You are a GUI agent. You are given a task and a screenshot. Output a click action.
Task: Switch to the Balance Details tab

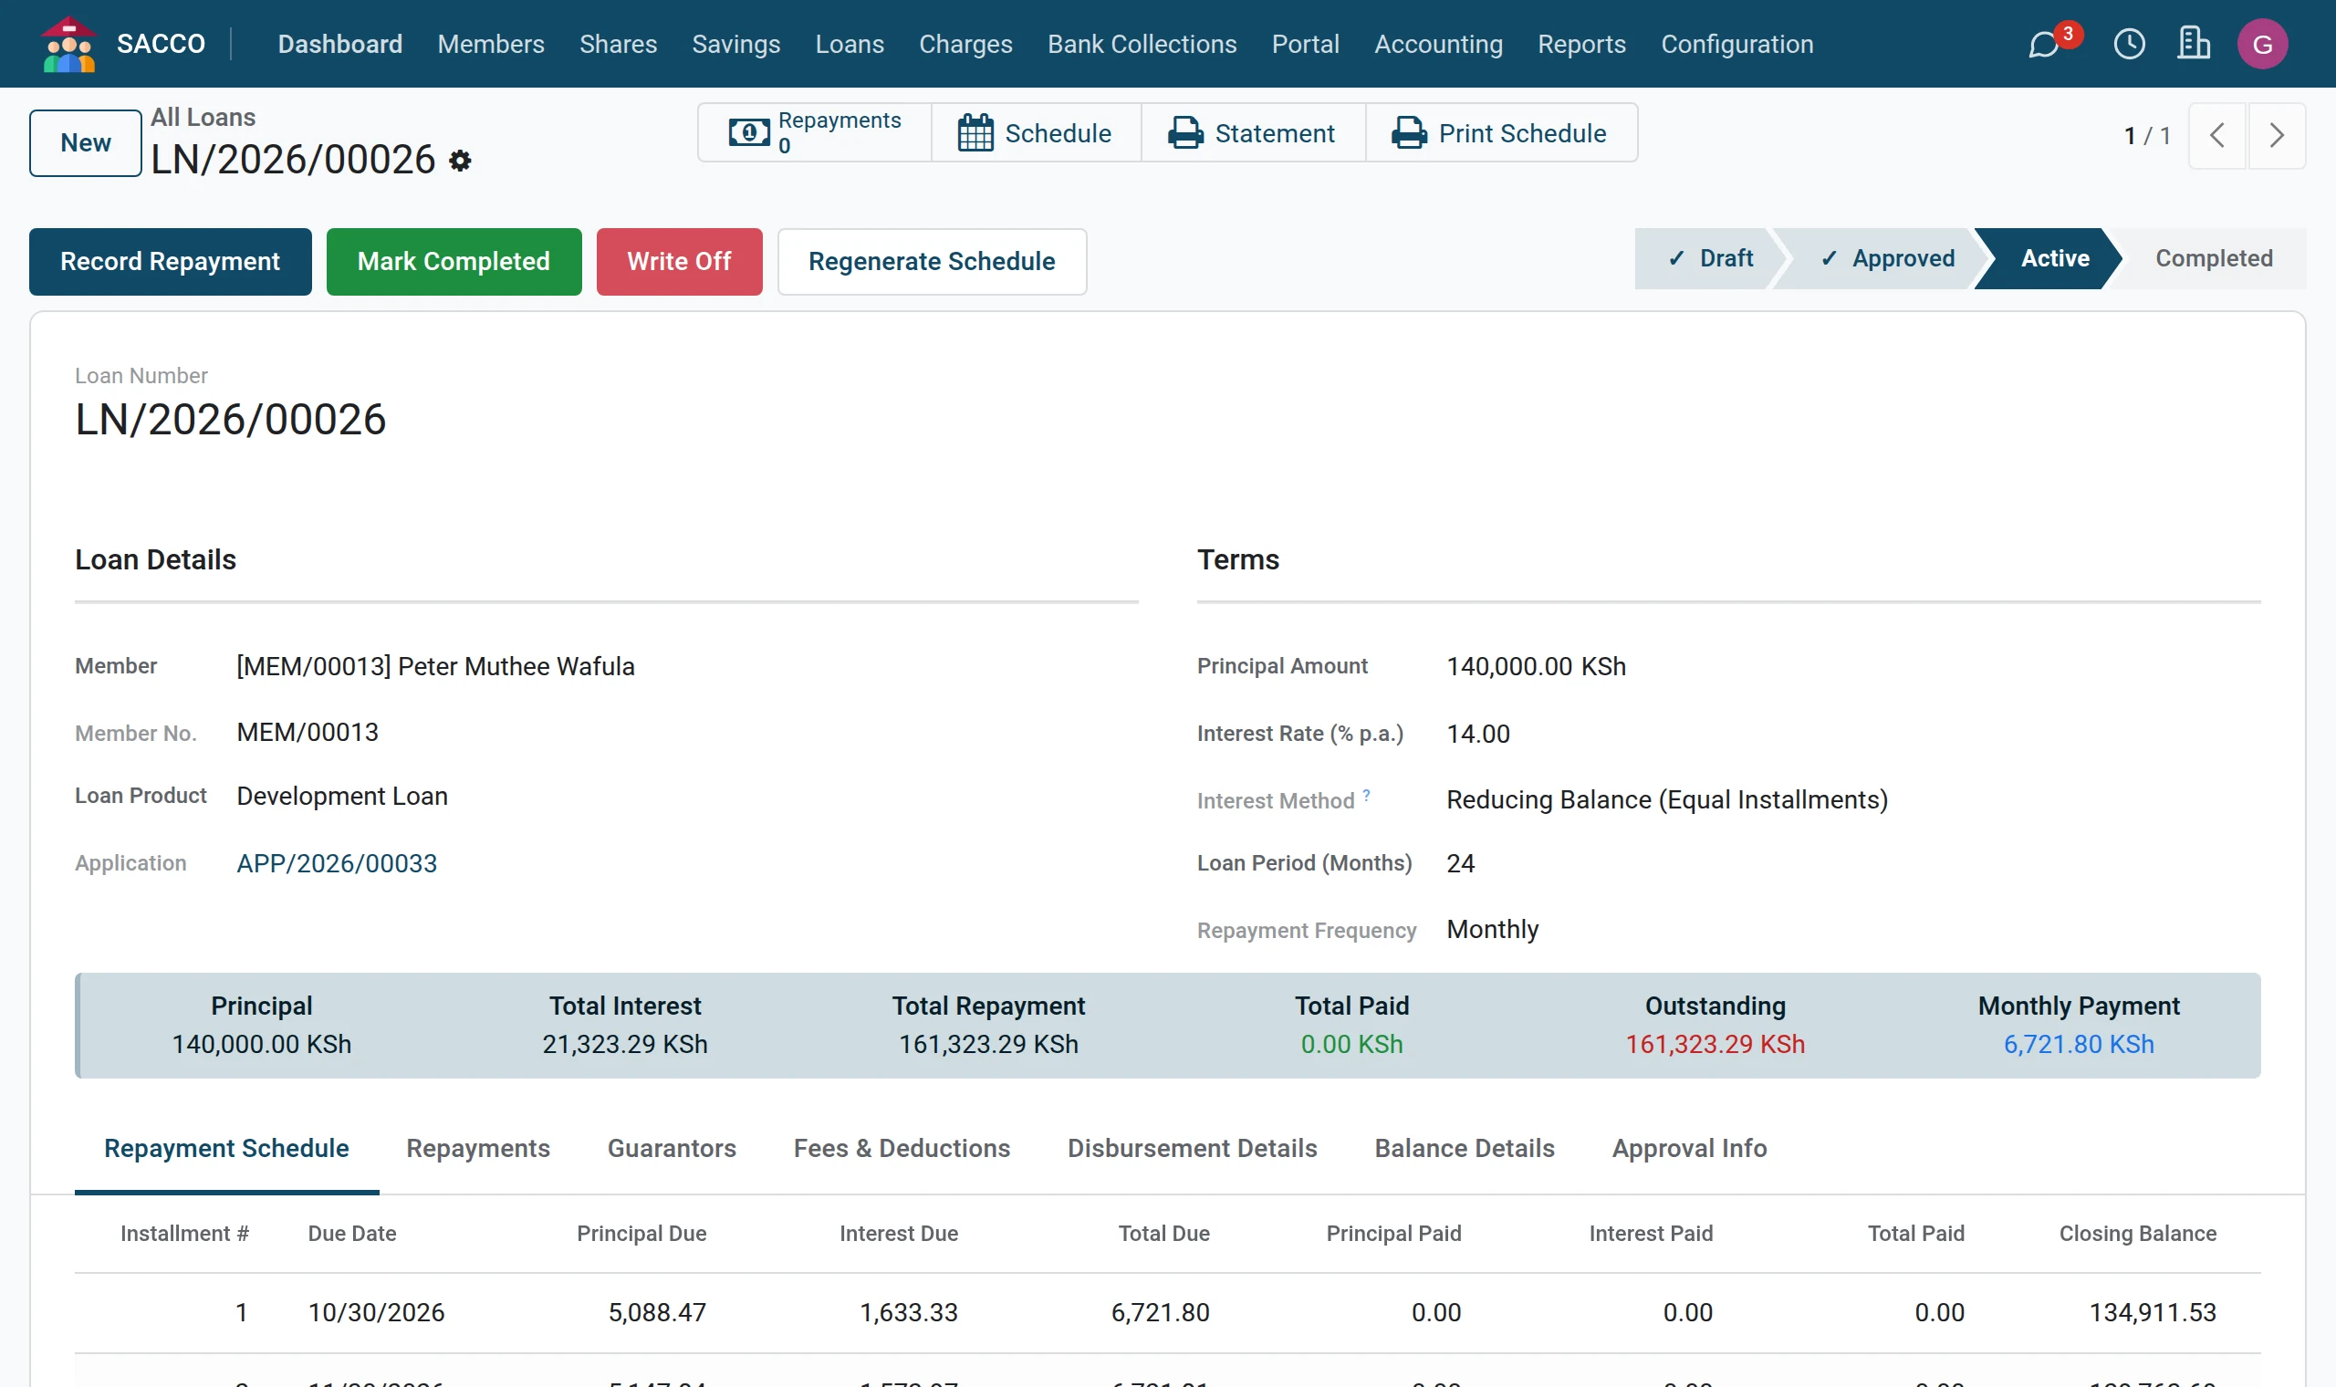[x=1465, y=1148]
